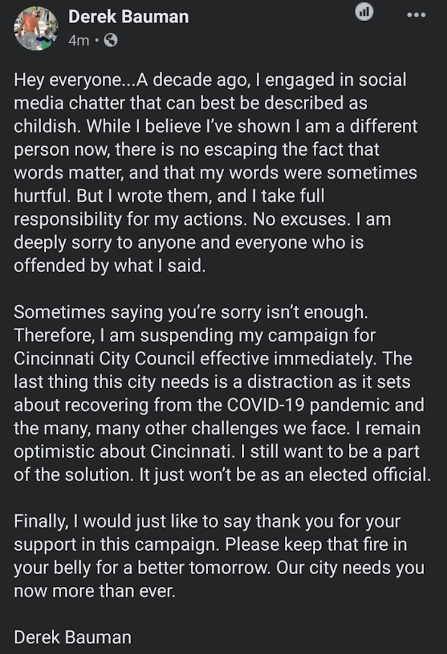The height and width of the screenshot is (654, 447).
Task: Click the "No excuses." sentence
Action: tap(302, 219)
